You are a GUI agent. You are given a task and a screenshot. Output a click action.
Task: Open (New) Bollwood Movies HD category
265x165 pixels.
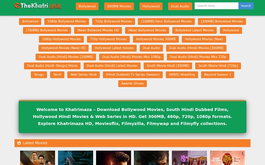tap(98, 30)
